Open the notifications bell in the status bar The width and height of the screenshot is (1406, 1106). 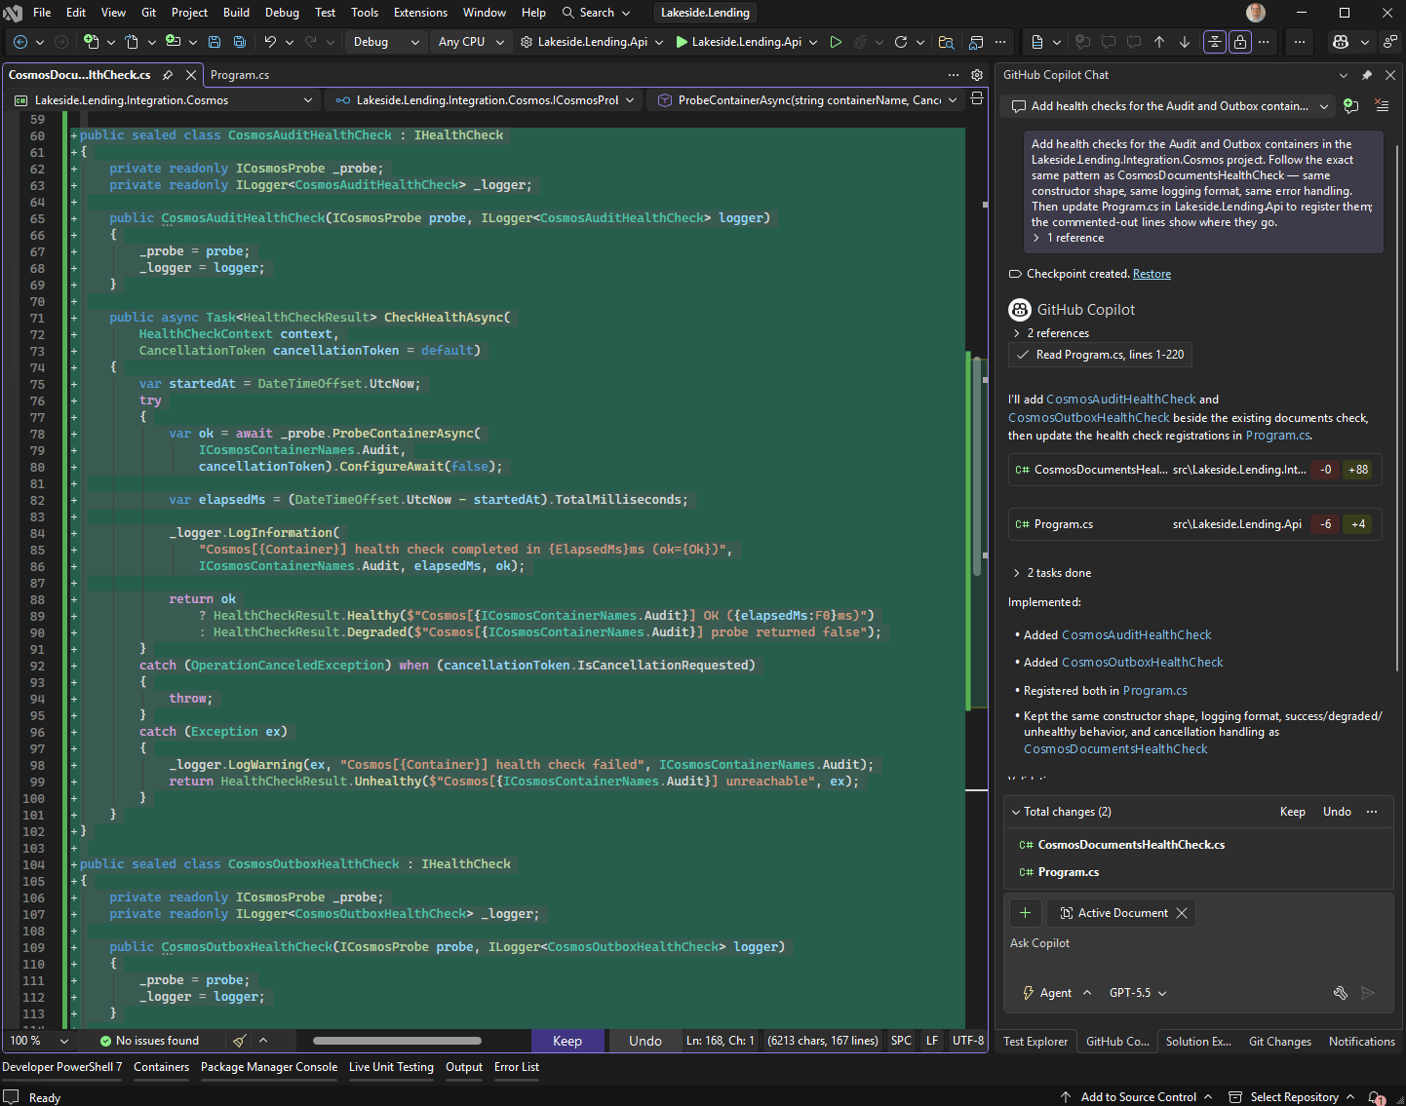(1376, 1097)
